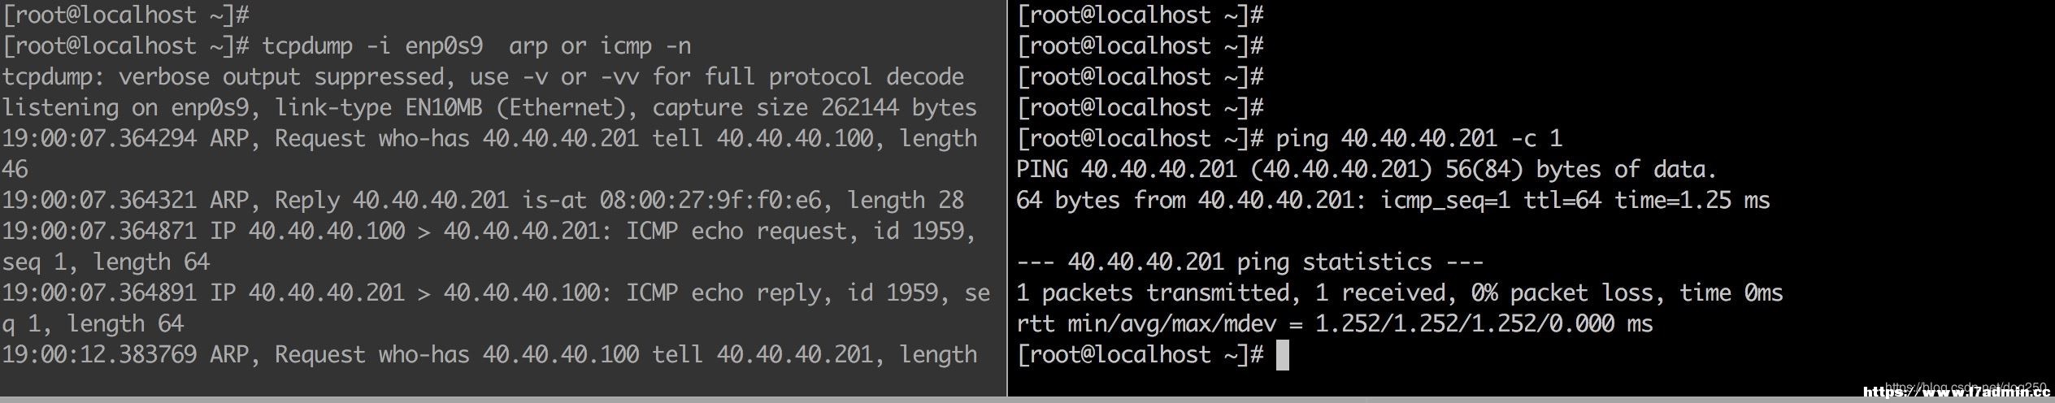
Task: Click the PING 40.40.40.201 56(84) bytes line
Action: [x=1366, y=170]
